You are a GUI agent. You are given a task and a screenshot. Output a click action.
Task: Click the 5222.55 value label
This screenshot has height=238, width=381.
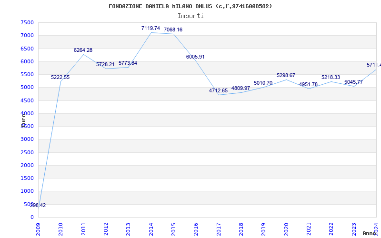pyautogui.click(x=60, y=78)
